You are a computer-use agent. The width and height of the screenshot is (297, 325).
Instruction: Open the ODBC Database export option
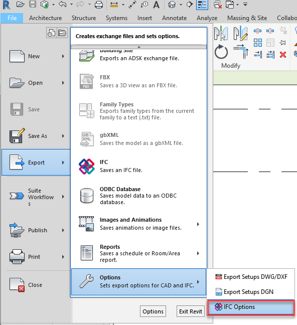click(x=138, y=196)
